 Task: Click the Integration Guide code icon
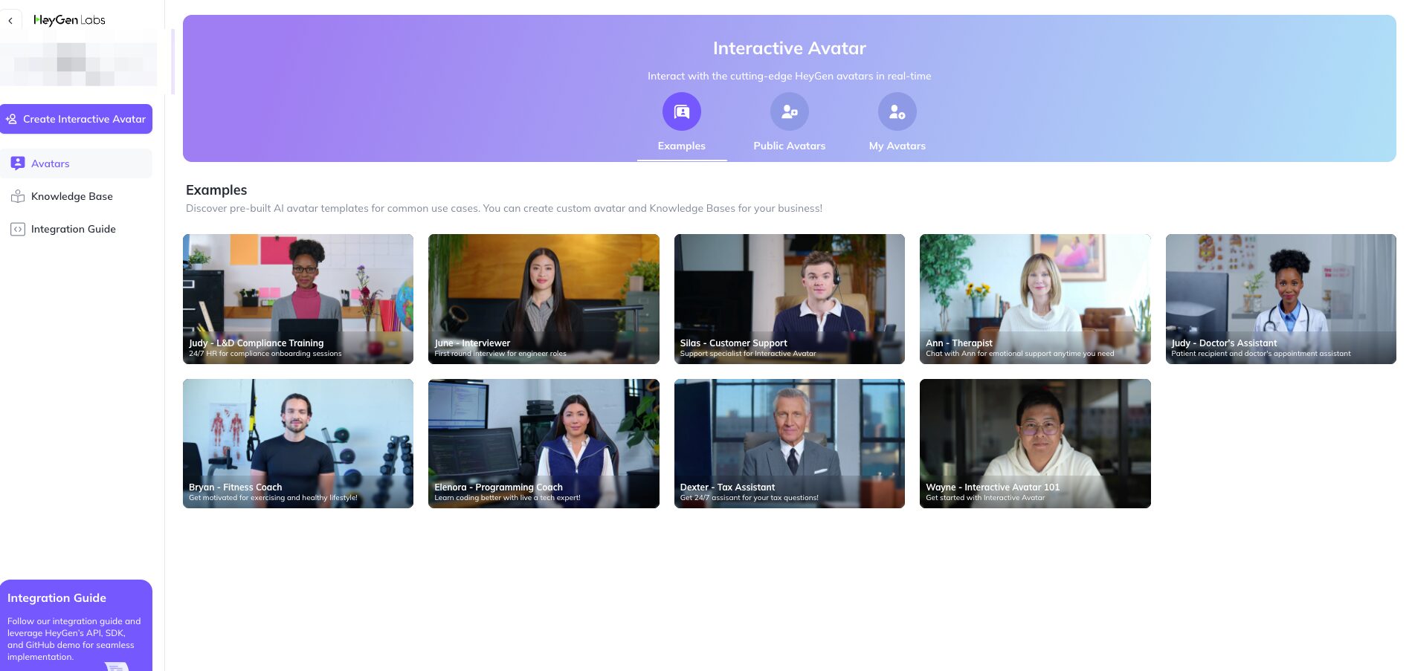point(18,229)
